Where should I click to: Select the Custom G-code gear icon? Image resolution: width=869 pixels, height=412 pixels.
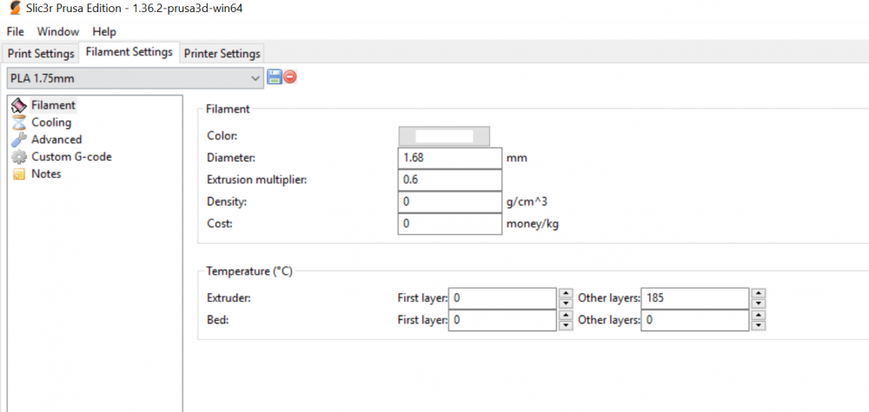pos(19,157)
